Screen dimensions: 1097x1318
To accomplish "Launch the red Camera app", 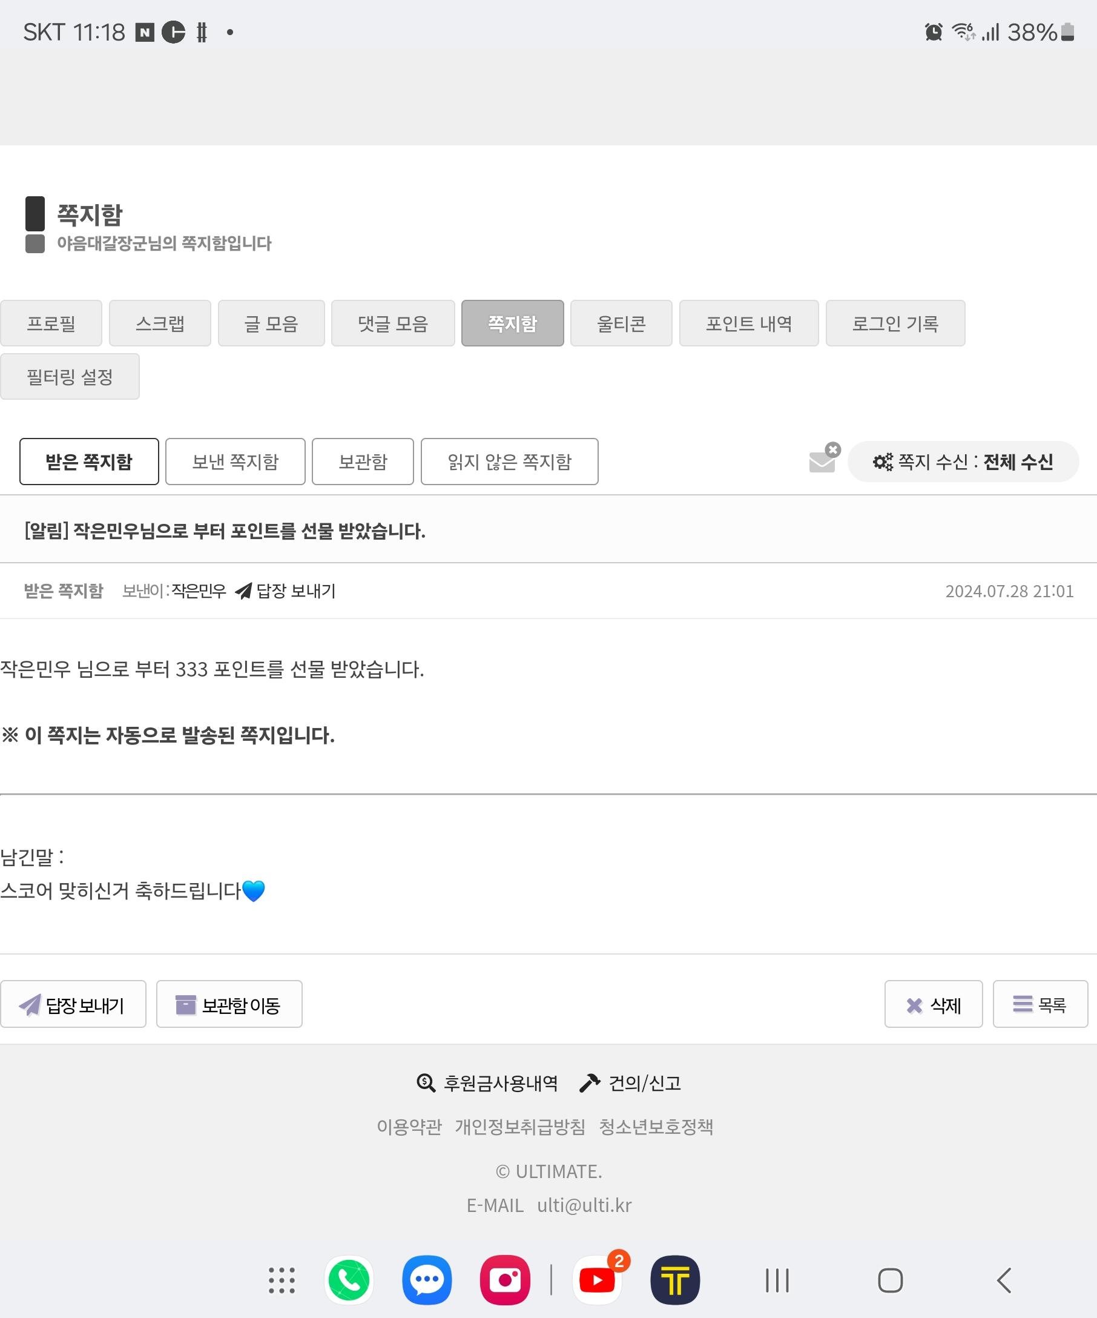I will pos(505,1280).
